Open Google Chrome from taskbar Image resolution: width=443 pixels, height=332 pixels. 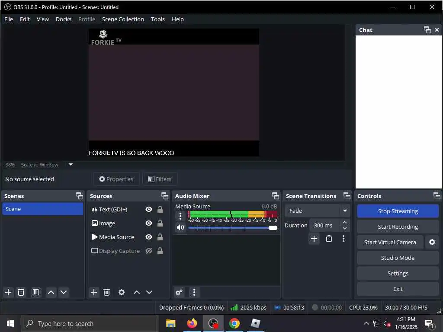234,323
